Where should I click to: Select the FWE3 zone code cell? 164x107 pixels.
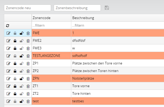click(51, 48)
